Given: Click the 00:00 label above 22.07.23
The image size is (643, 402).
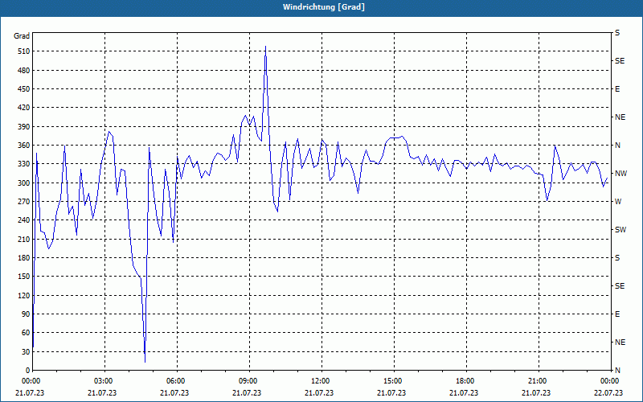Looking at the screenshot, I should pyautogui.click(x=608, y=381).
